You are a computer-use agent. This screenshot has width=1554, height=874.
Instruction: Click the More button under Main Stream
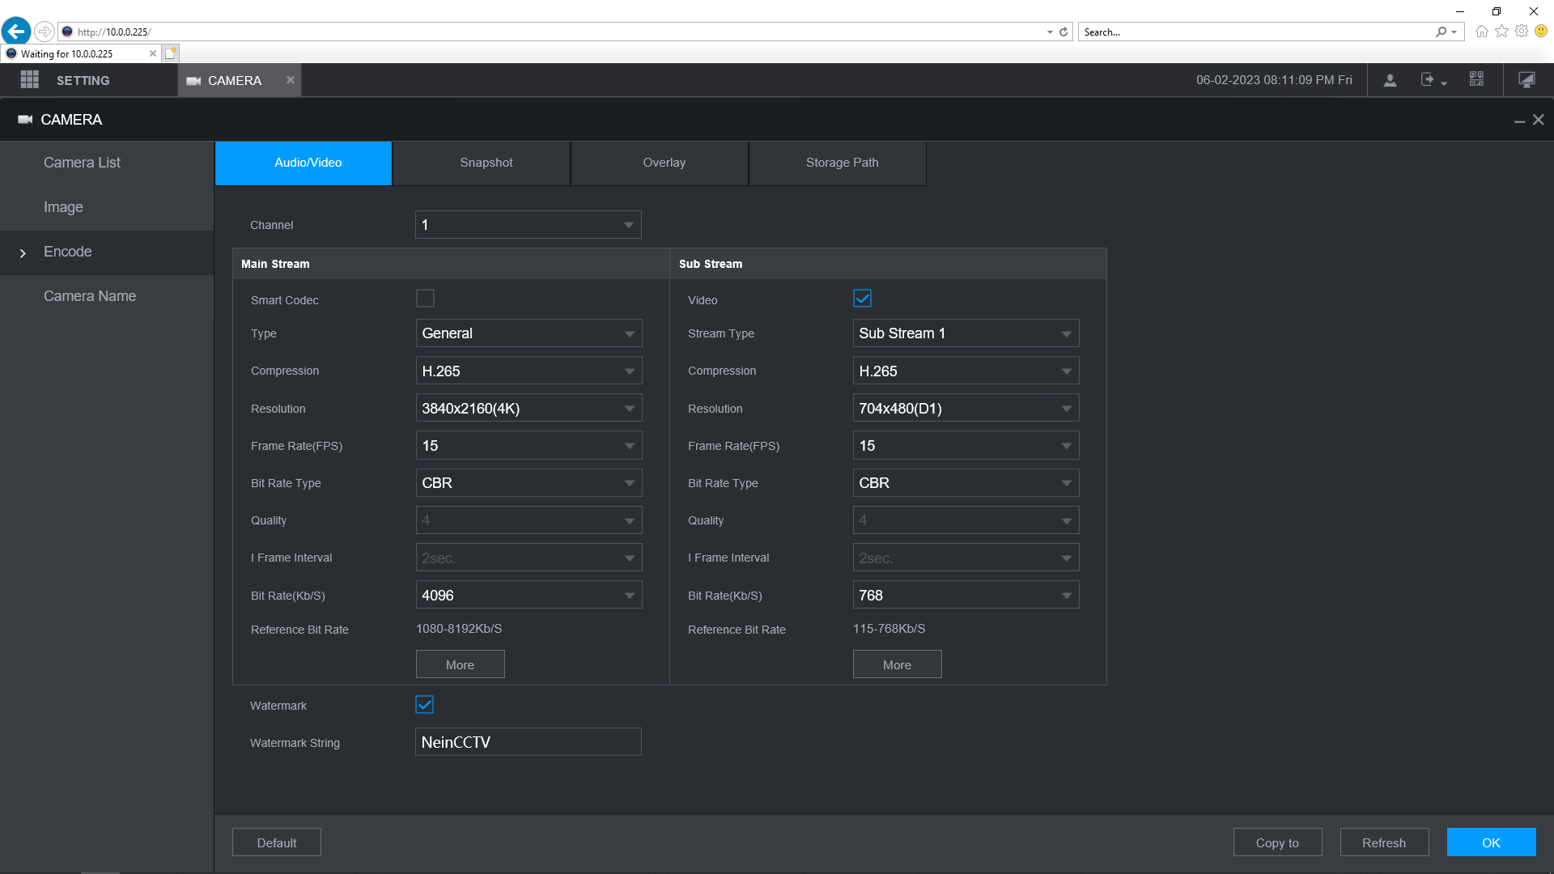[x=460, y=664]
